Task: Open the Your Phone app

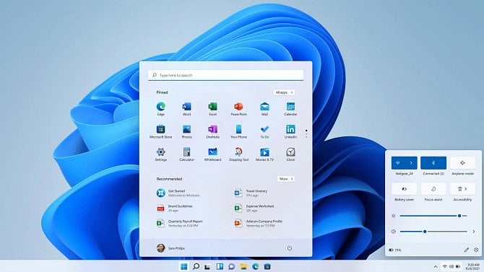Action: [x=238, y=132]
